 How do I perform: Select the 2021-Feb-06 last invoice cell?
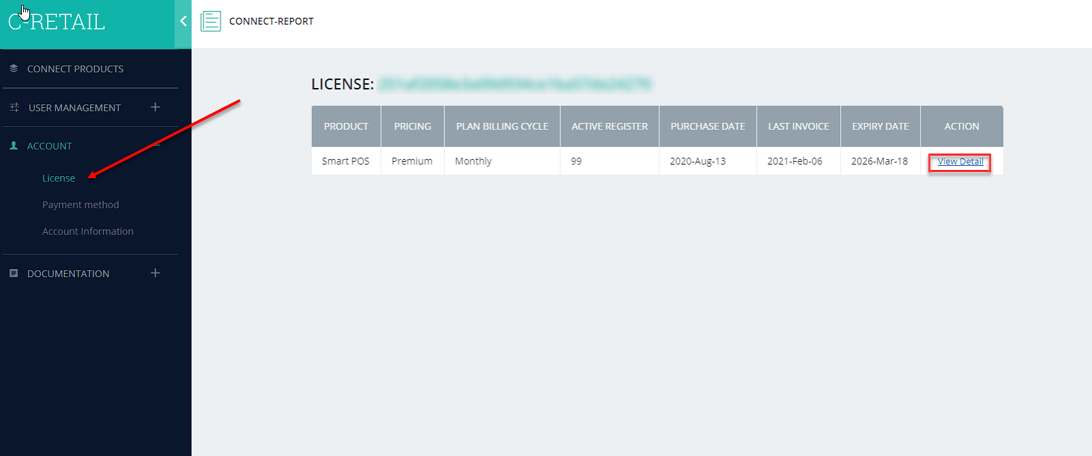pos(799,161)
